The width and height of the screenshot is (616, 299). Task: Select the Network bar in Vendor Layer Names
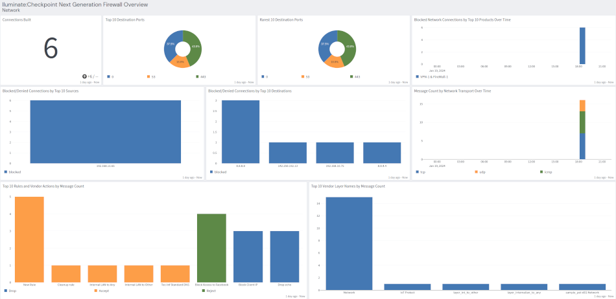coord(349,243)
